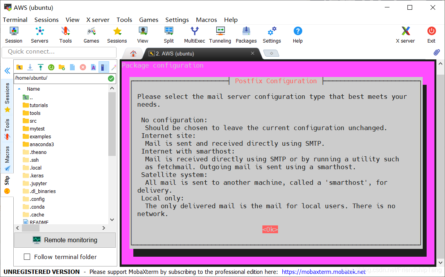
Task: Select the '..' parent directory entry
Action: click(x=28, y=98)
